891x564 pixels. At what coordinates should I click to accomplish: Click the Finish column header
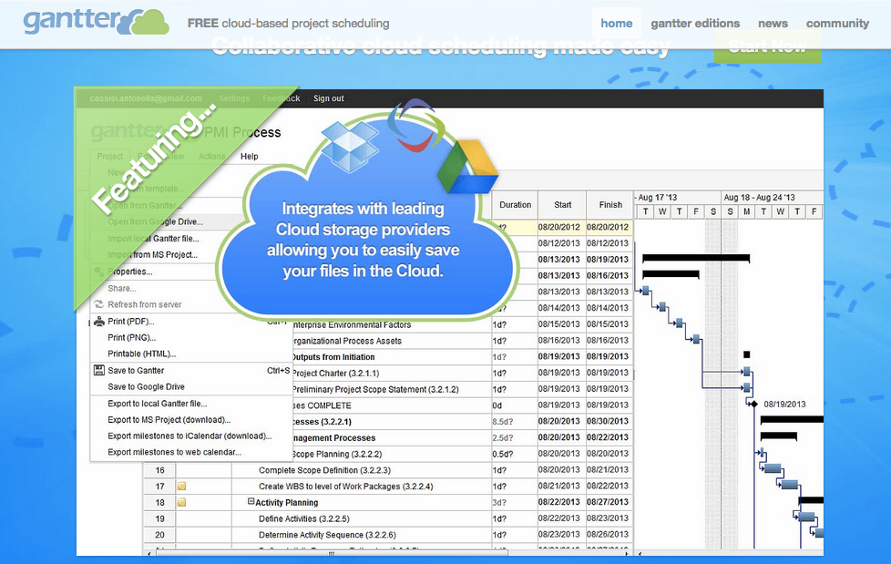[610, 205]
